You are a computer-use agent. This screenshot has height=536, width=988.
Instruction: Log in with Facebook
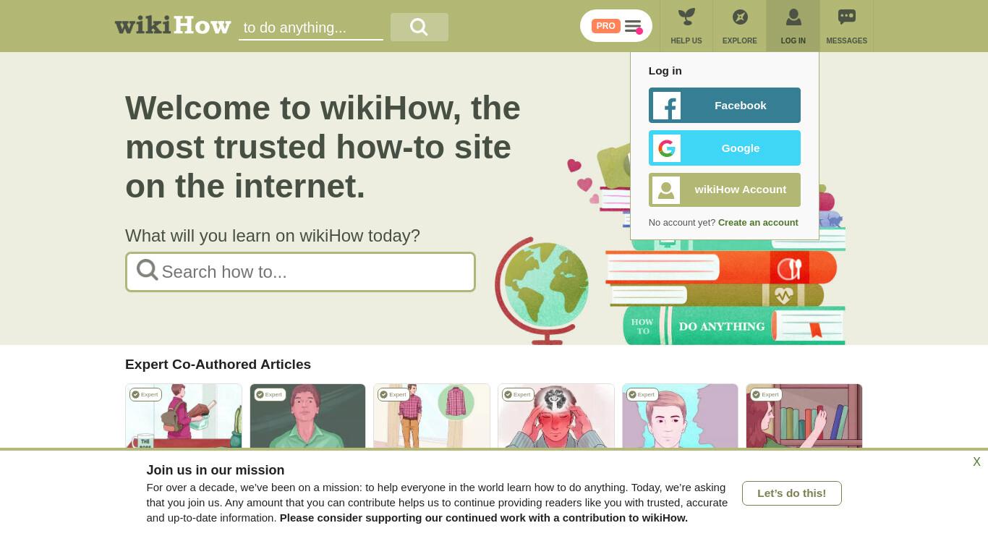(x=725, y=106)
